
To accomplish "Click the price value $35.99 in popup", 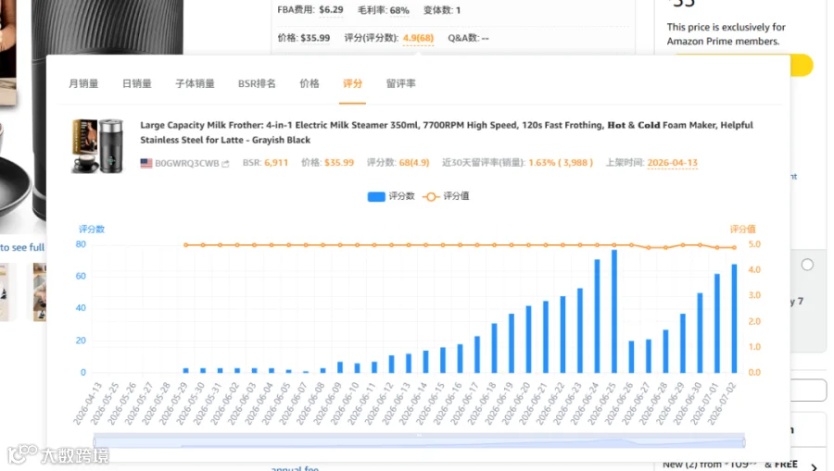I will tap(339, 163).
